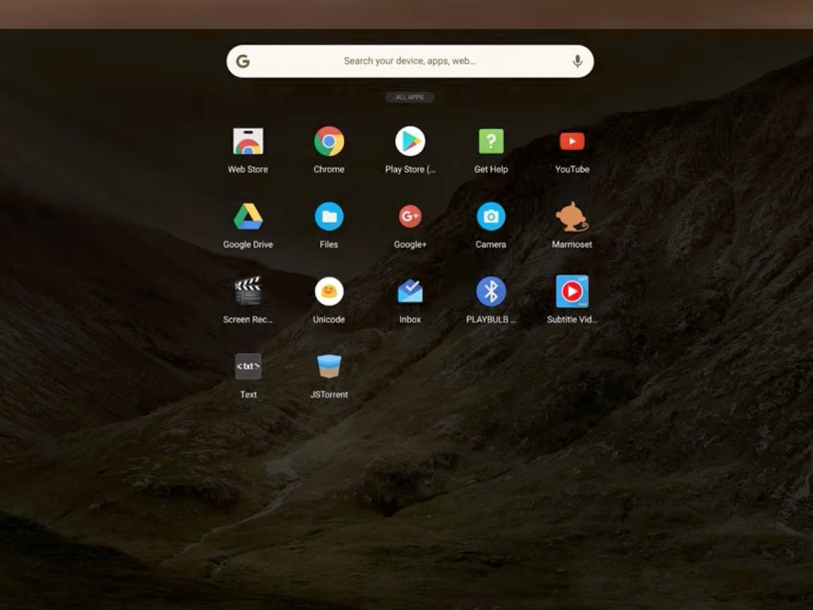Open the JSTorrent app
Viewport: 813px width, 610px height.
point(329,367)
